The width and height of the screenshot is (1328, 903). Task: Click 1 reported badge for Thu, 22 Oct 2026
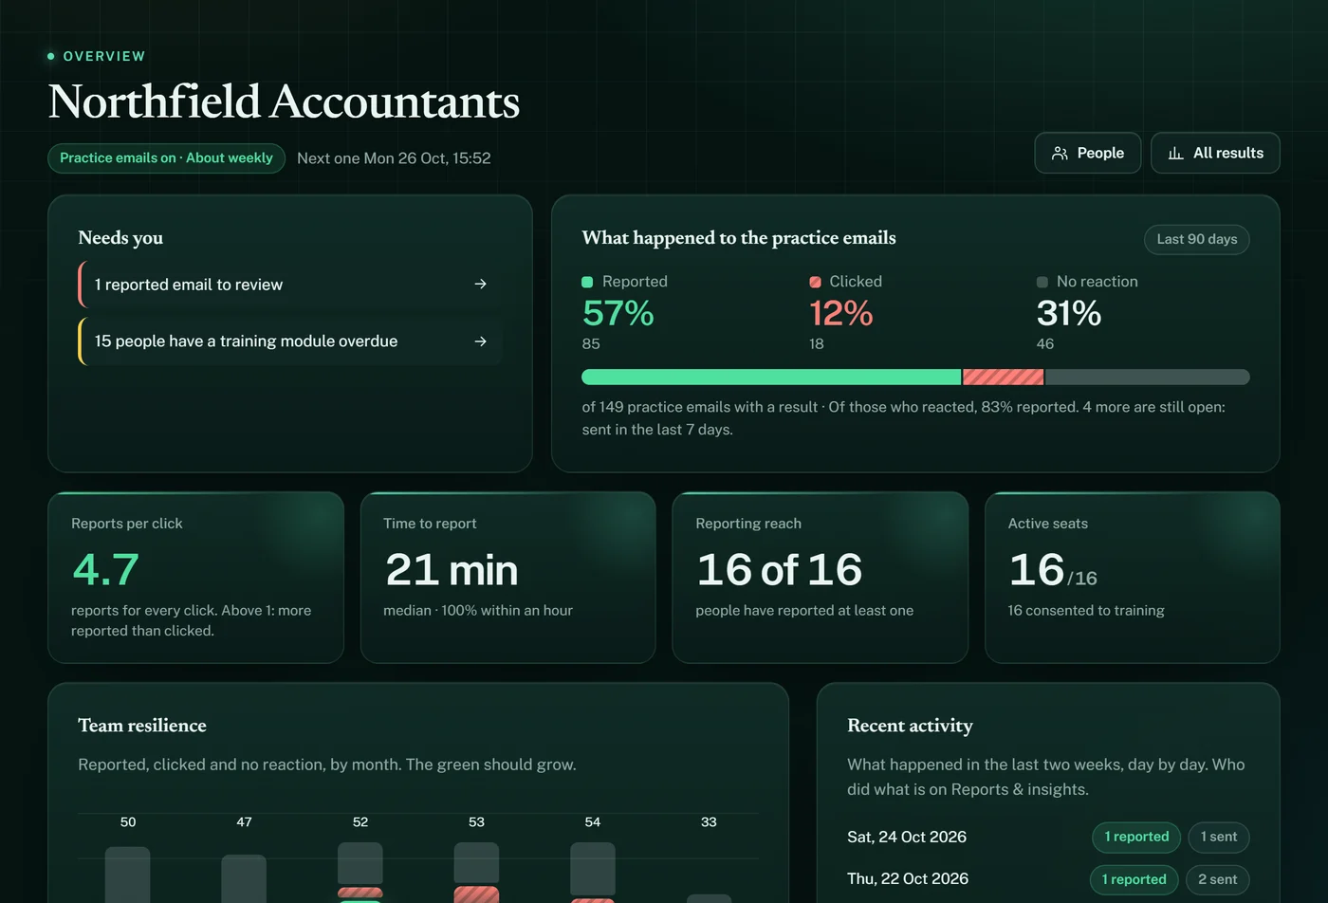coord(1134,879)
